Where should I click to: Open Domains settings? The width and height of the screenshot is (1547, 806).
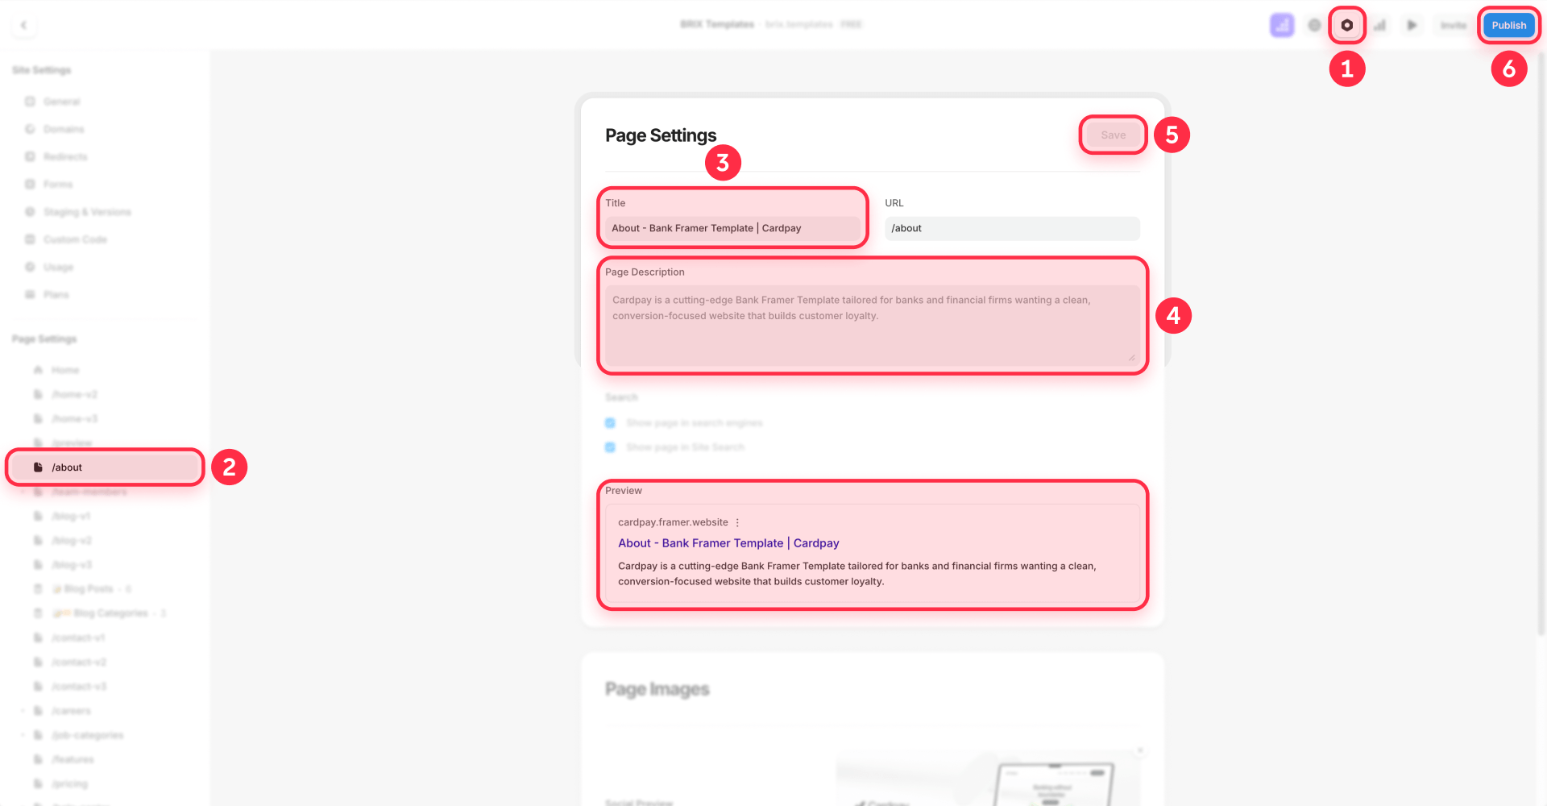click(x=64, y=129)
